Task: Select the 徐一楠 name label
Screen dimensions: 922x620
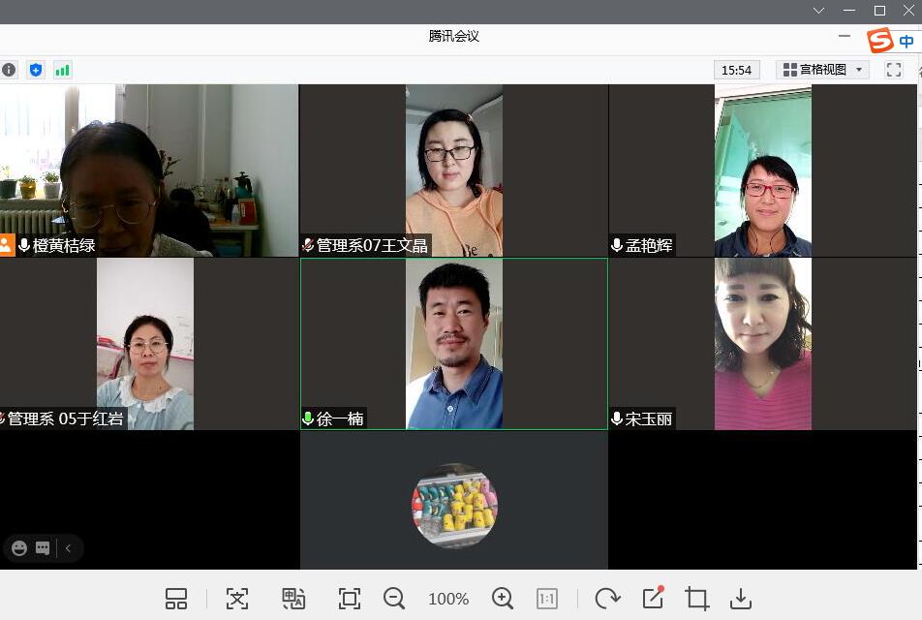Action: click(340, 418)
